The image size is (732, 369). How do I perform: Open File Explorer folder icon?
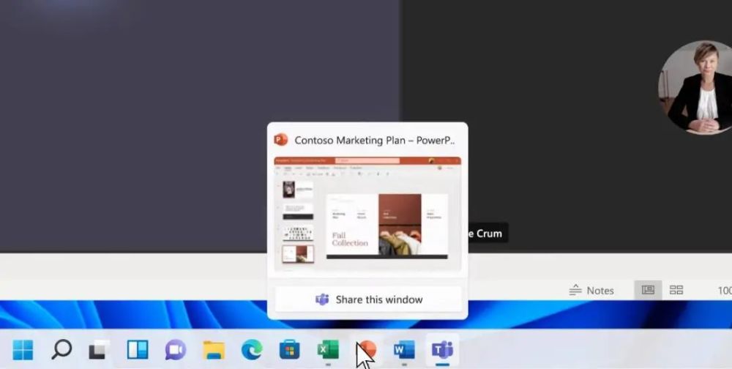(x=214, y=349)
